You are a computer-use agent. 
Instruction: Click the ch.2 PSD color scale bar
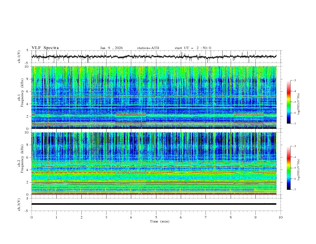click(x=289, y=168)
